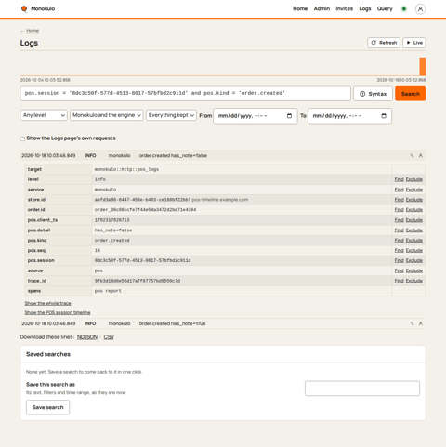Click the orange Search button
The height and width of the screenshot is (447, 446).
point(411,94)
